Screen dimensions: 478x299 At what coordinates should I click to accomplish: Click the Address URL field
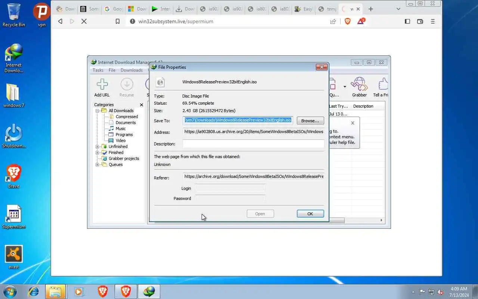pyautogui.click(x=254, y=132)
